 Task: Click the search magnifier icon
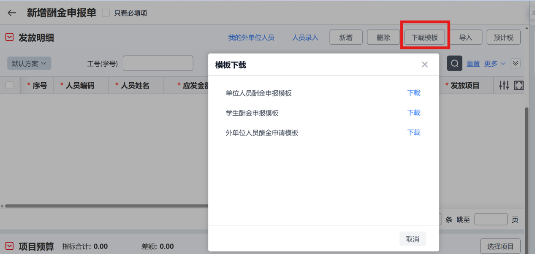click(x=454, y=63)
